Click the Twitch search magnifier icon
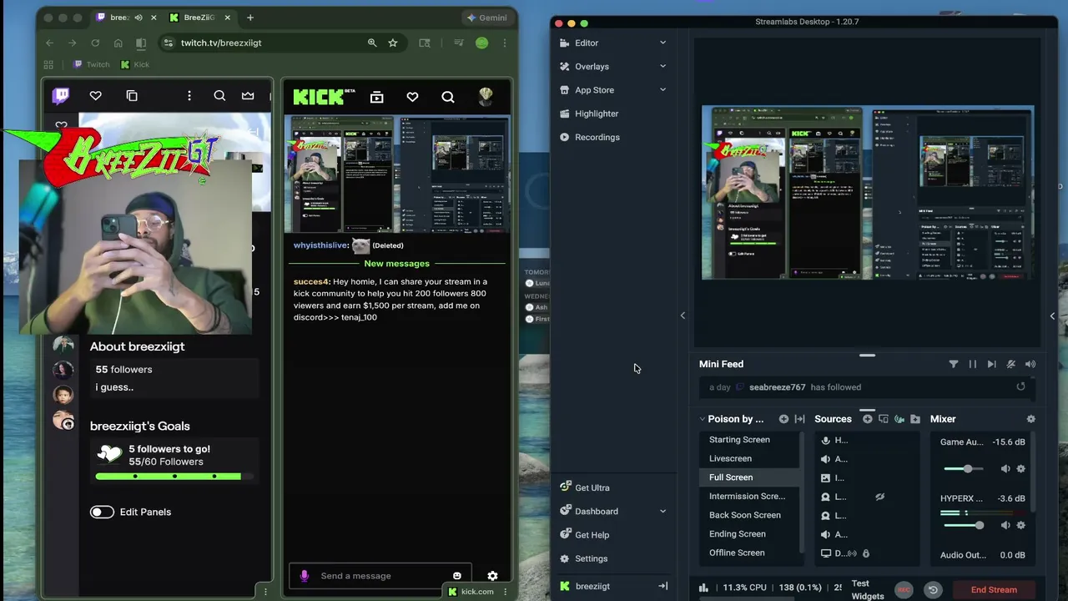The image size is (1068, 601). point(219,96)
